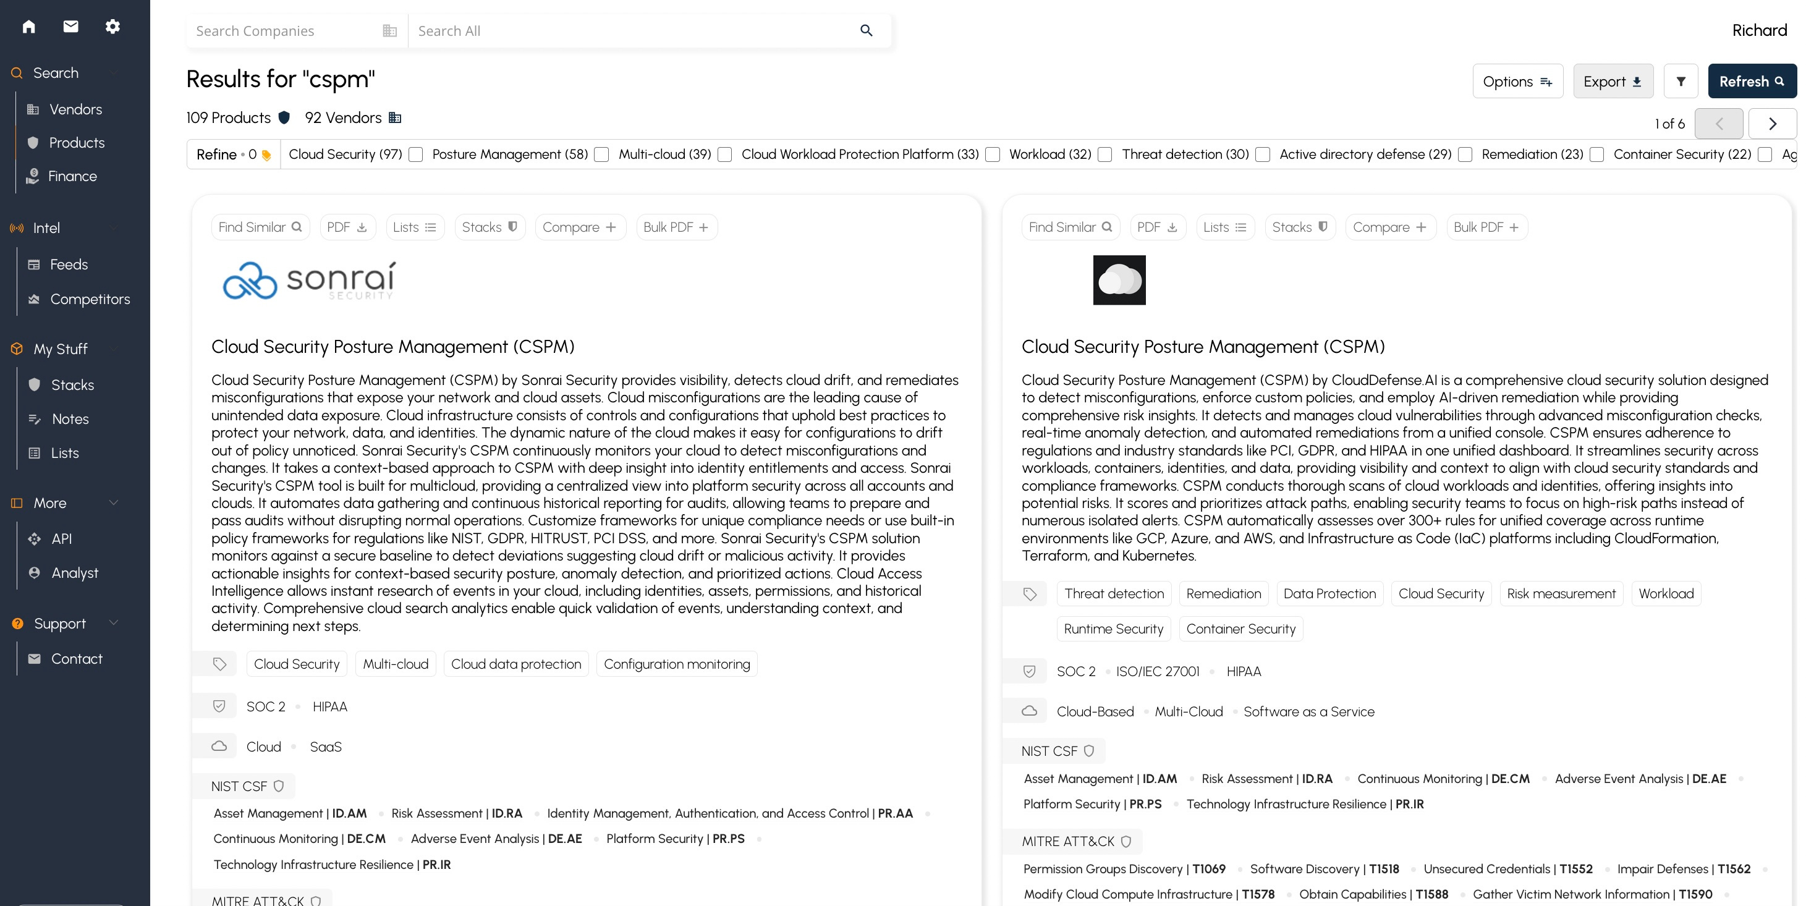Click the funnel filter icon button

click(x=1681, y=82)
